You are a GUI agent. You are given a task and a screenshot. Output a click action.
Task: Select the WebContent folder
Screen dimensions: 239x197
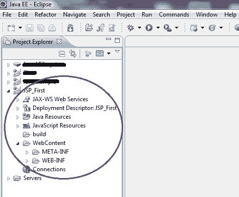coord(49,143)
